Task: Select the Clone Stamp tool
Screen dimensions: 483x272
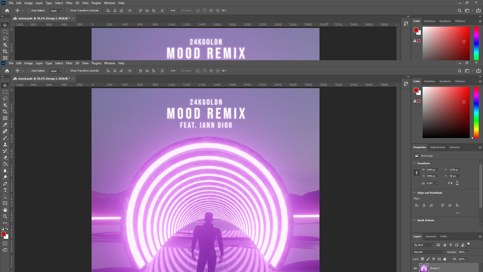Action: (x=5, y=144)
